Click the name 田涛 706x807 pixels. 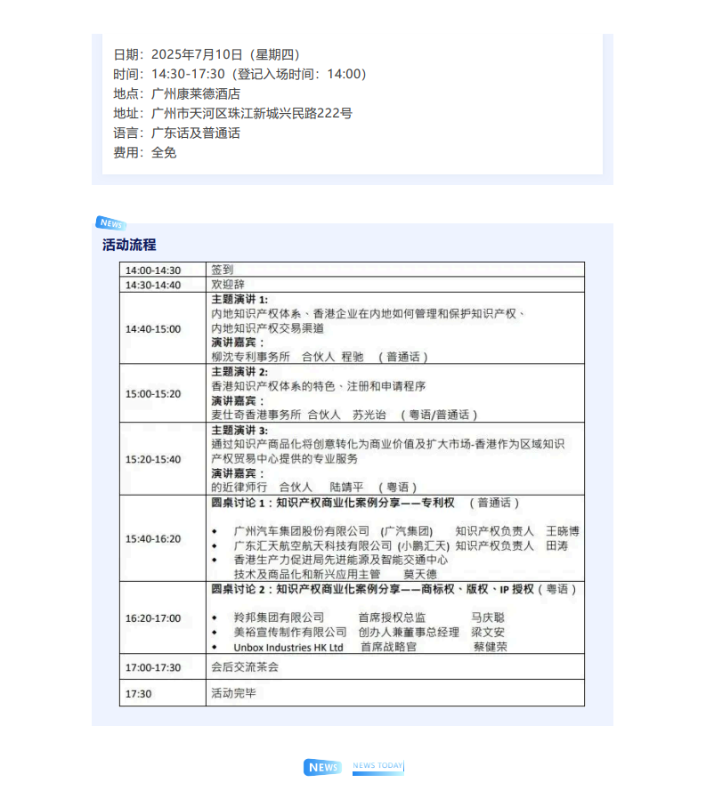(557, 545)
